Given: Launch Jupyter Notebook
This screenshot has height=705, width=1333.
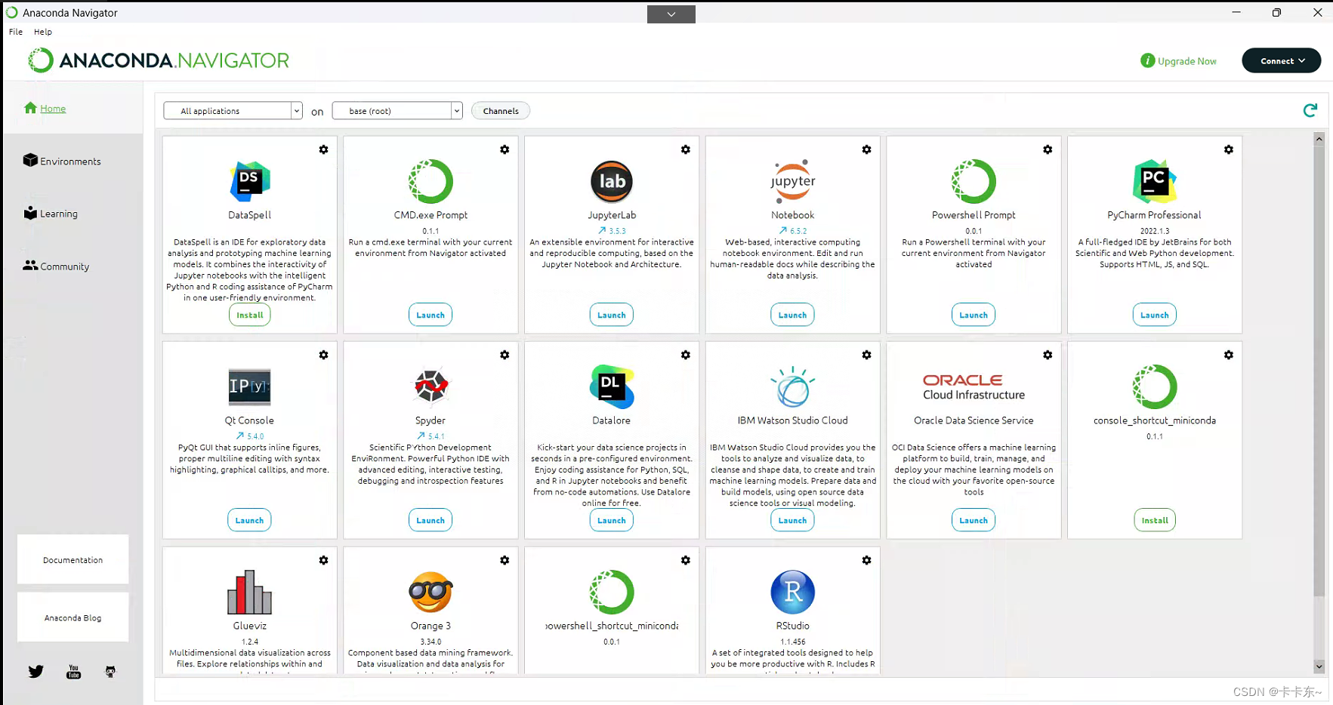Looking at the screenshot, I should [x=792, y=315].
